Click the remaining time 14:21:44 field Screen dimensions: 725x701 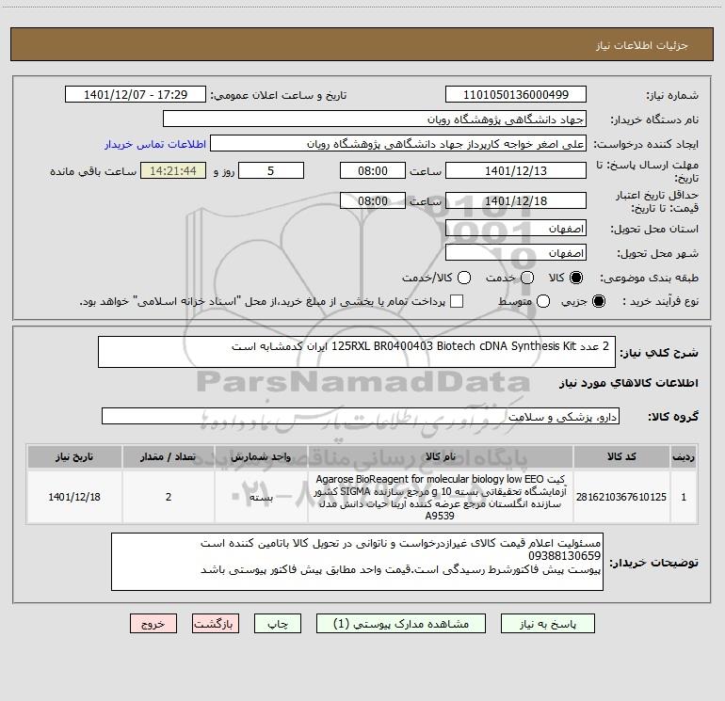pyautogui.click(x=173, y=171)
